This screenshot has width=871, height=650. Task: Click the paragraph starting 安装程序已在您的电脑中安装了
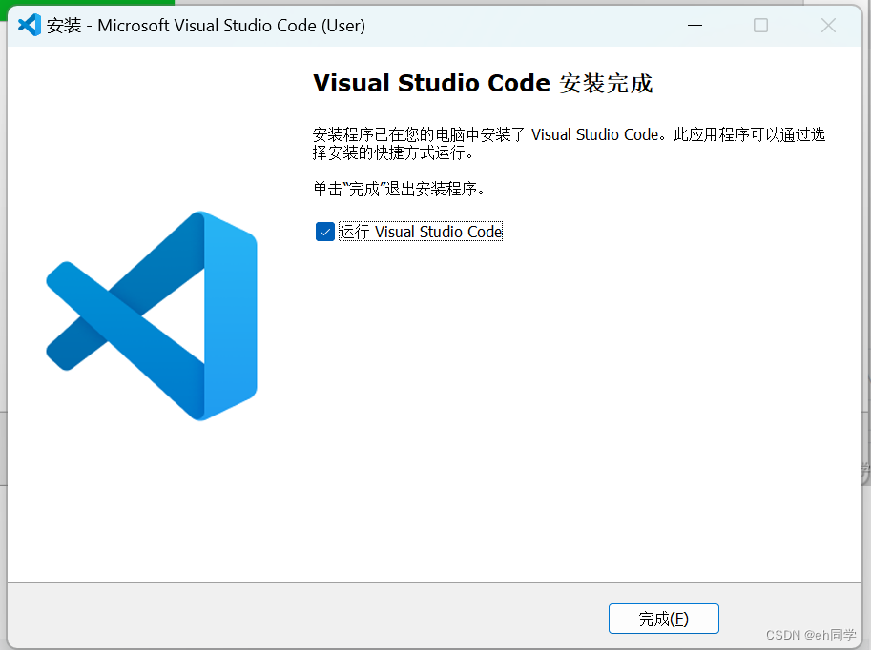coord(569,143)
